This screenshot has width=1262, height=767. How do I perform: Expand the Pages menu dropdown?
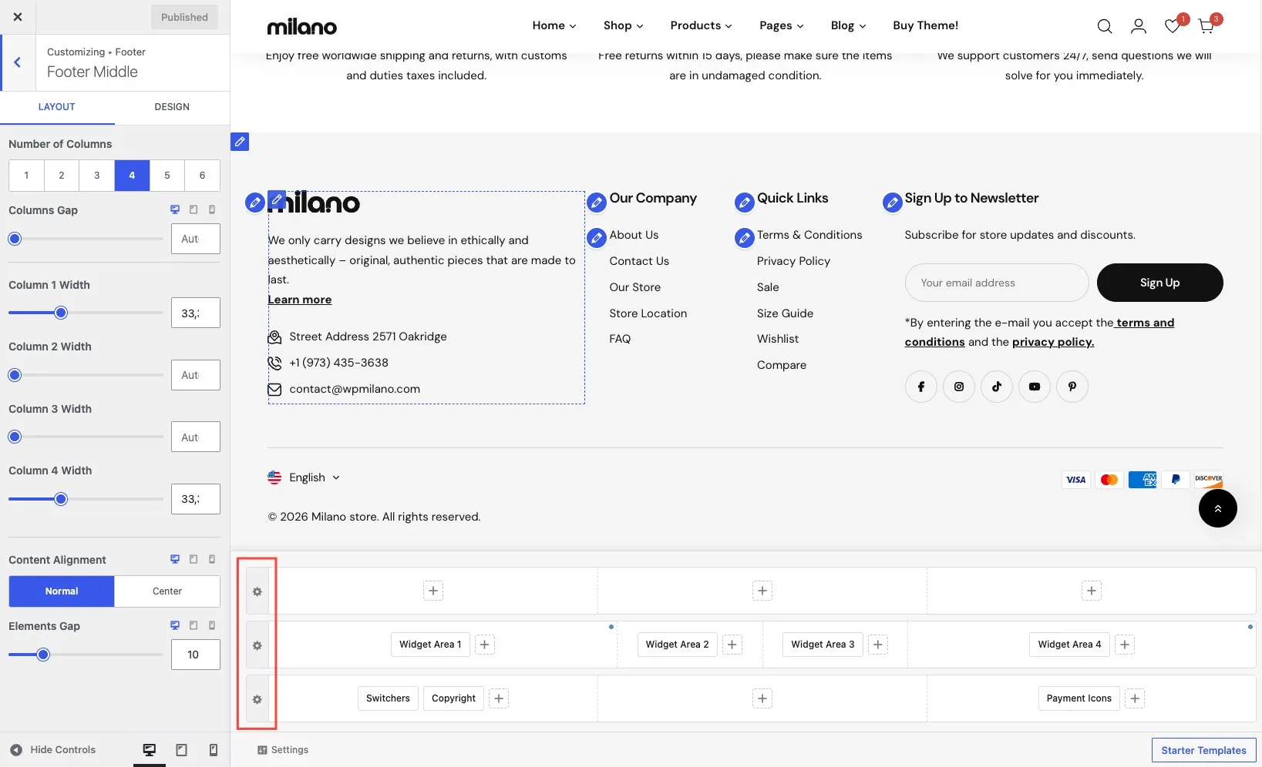781,25
